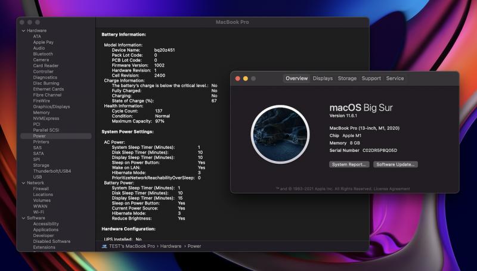Select Card Reader in sidebar

click(46, 66)
